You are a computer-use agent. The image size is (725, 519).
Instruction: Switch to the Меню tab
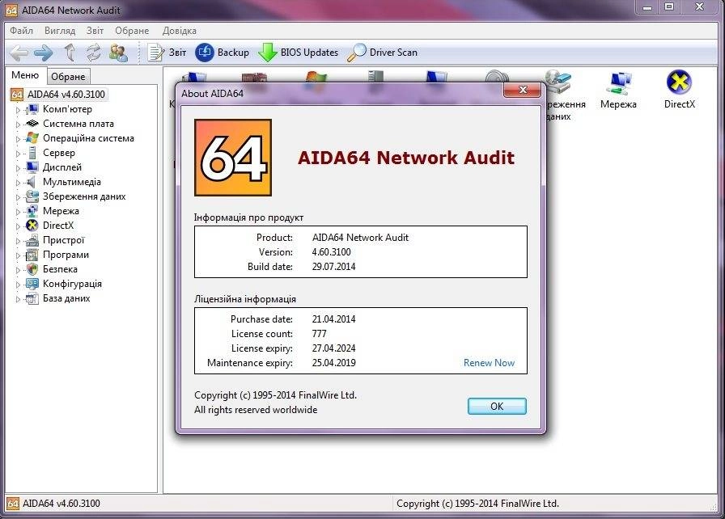coord(25,75)
